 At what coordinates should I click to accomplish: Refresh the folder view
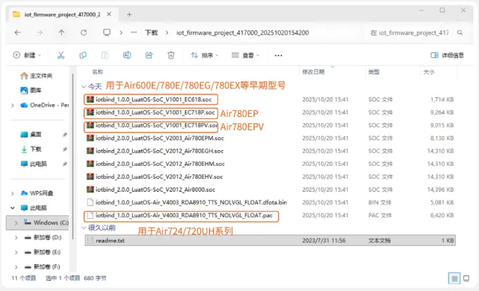[84, 33]
